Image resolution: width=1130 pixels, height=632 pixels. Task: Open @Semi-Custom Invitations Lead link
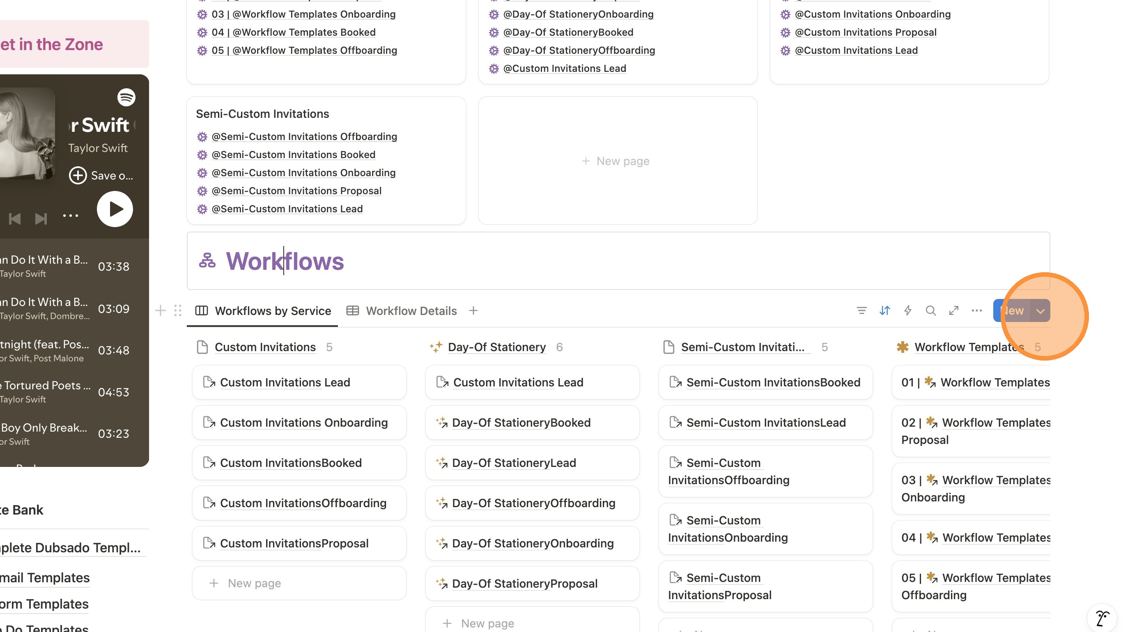287,209
